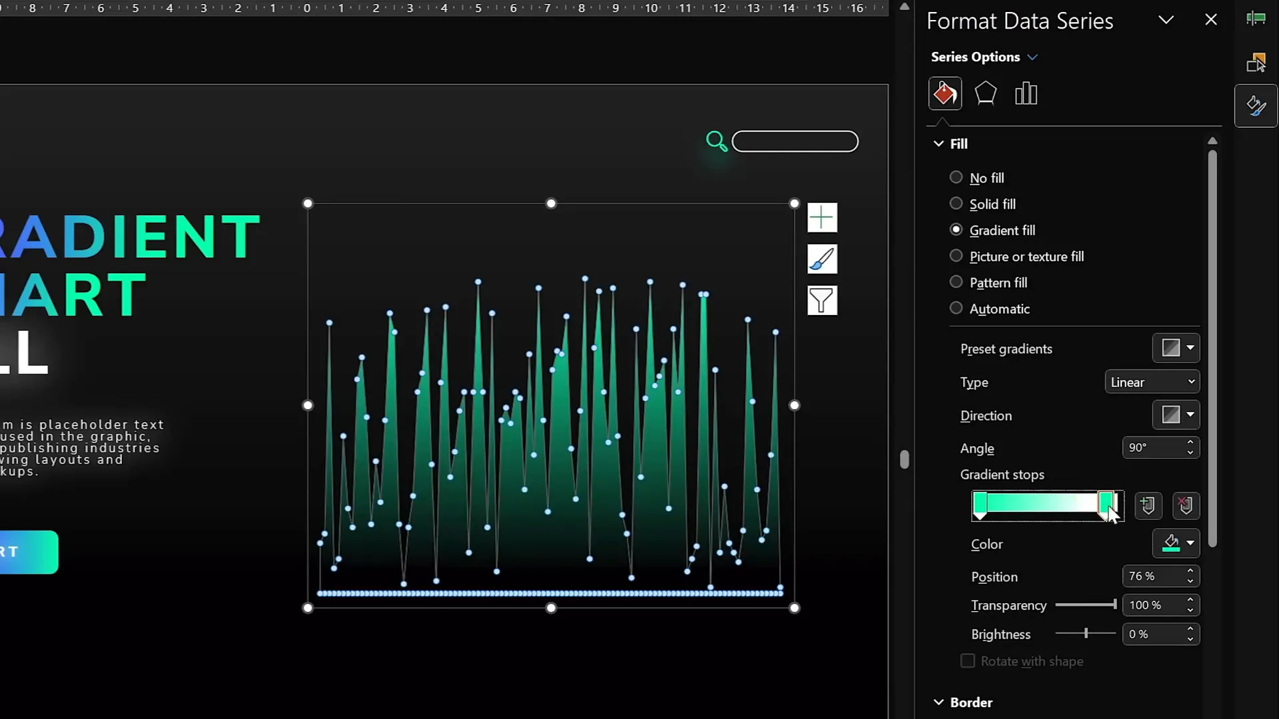Click the Format Data Series sidebar icon
Viewport: 1279px width, 719px height.
tap(1256, 106)
